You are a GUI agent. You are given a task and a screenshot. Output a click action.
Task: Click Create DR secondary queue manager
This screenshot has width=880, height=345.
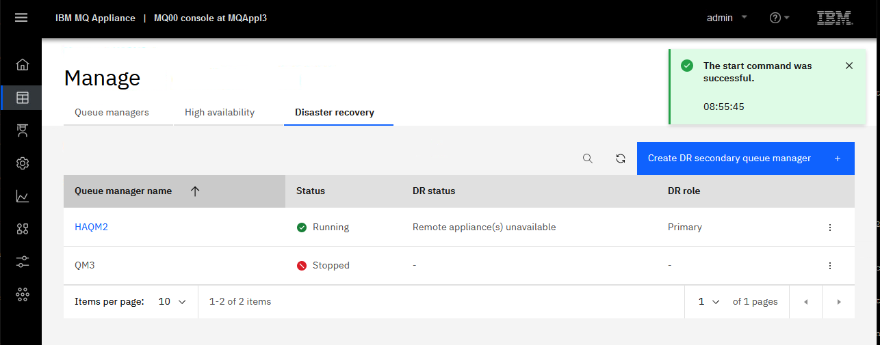[746, 158]
